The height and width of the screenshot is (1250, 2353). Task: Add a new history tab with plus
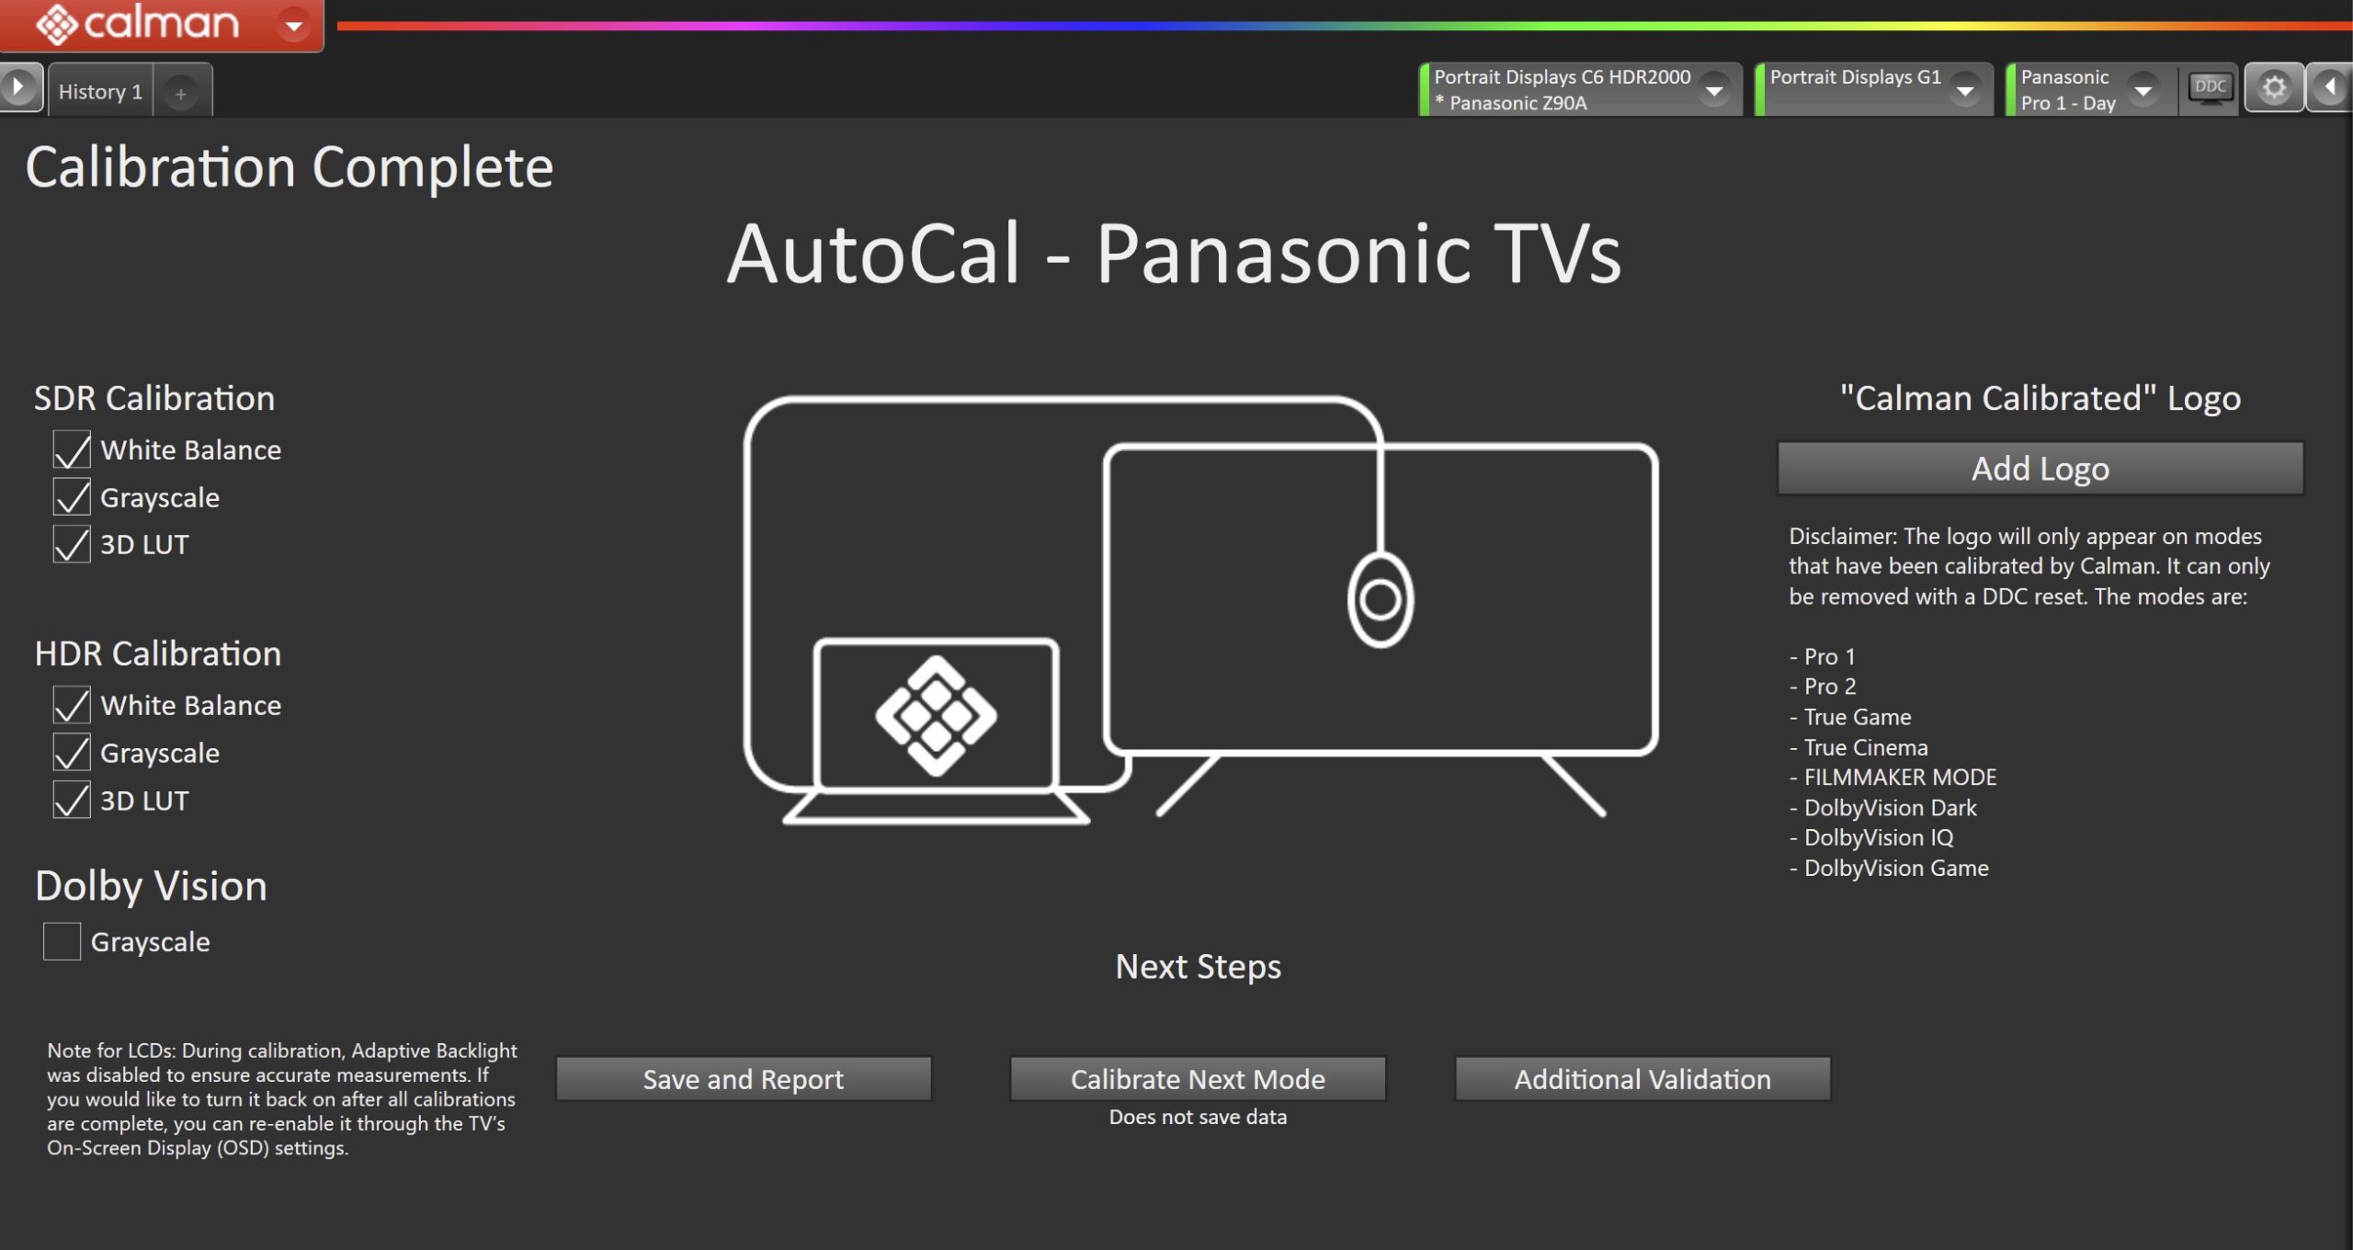pyautogui.click(x=181, y=93)
